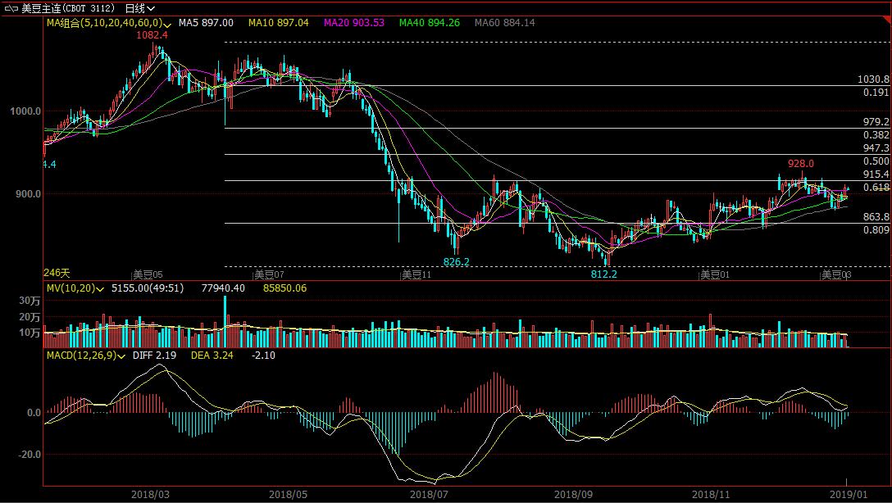Screen dimensions: 892x503
Task: Open the MACD(12,26,9) parameters arrow
Action: point(125,356)
